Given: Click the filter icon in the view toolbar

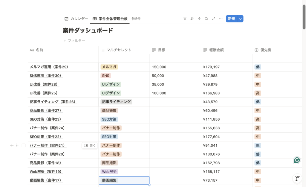Looking at the screenshot, I should click(x=185, y=19).
